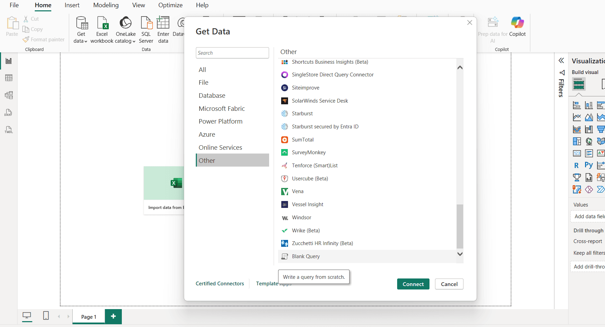Select the clustered column chart visual
605x327 pixels.
coord(589,105)
